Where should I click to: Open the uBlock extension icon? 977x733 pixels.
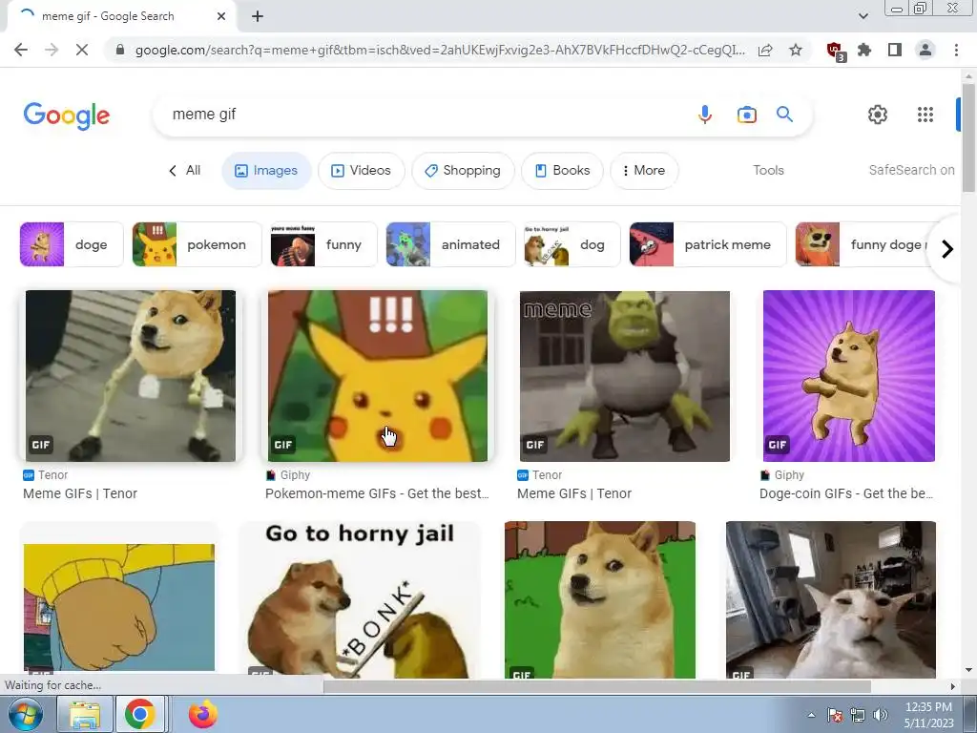834,51
